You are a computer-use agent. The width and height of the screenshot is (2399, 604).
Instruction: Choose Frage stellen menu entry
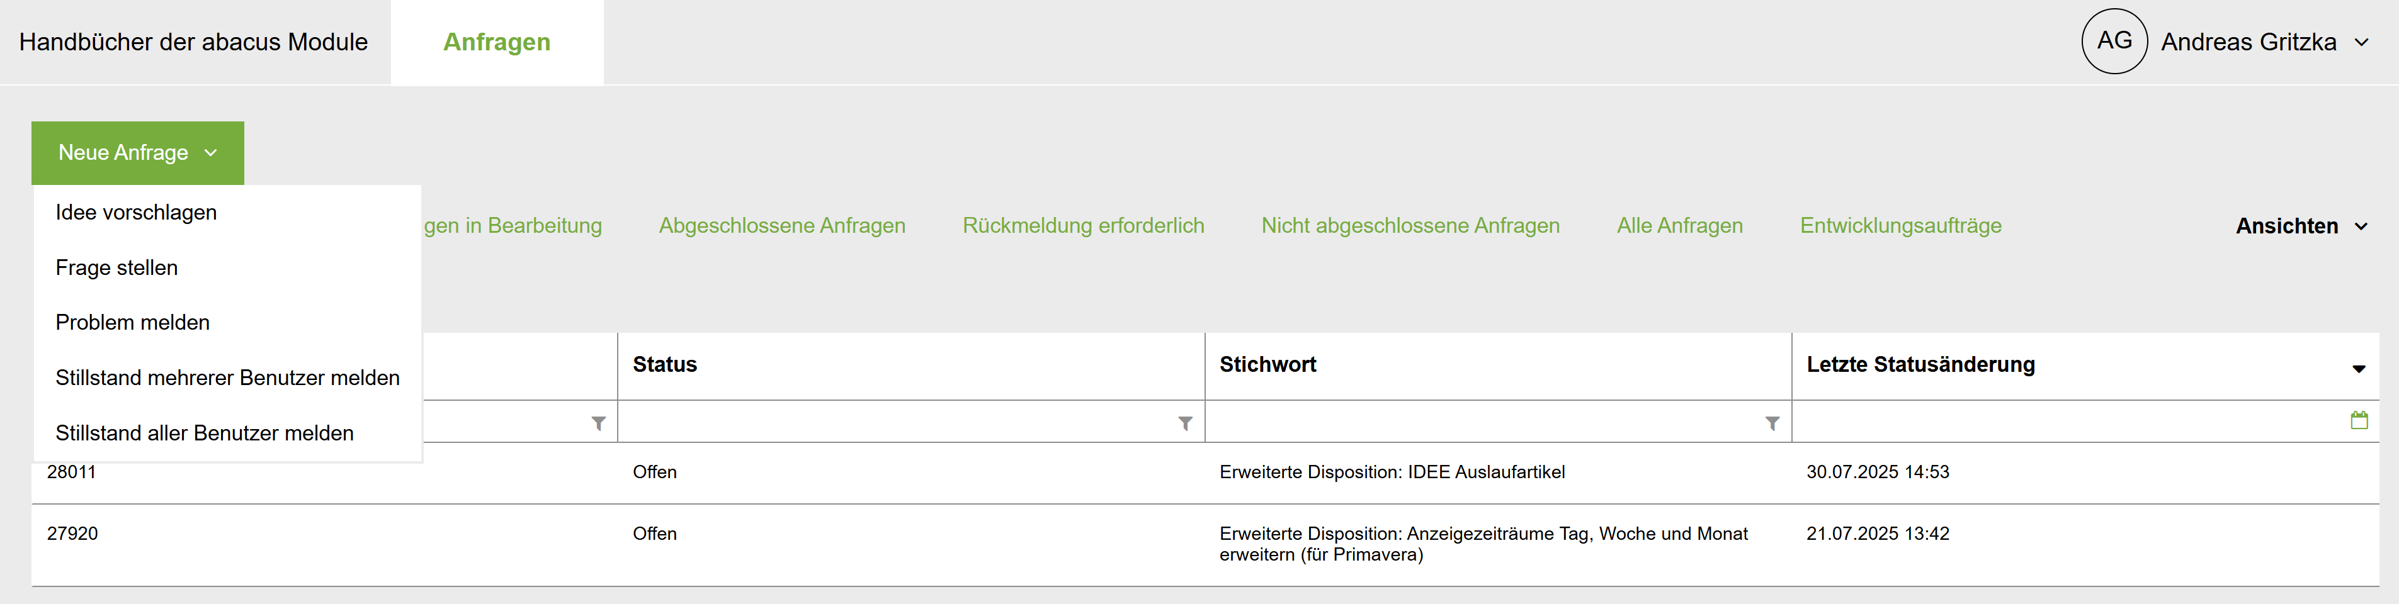[116, 268]
